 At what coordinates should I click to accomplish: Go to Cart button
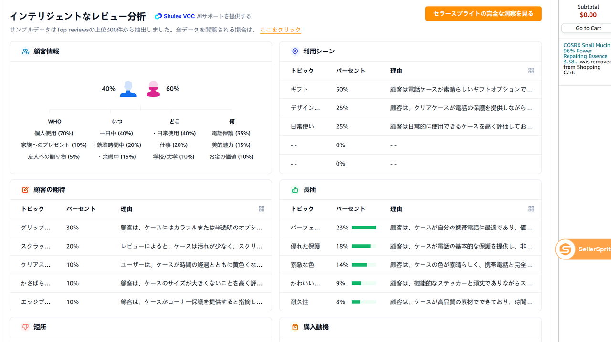click(588, 28)
